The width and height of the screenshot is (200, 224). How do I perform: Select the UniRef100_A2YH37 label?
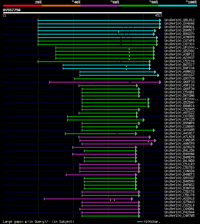[179, 58]
